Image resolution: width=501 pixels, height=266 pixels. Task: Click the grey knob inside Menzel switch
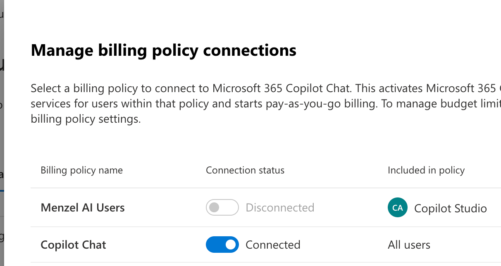(x=214, y=207)
